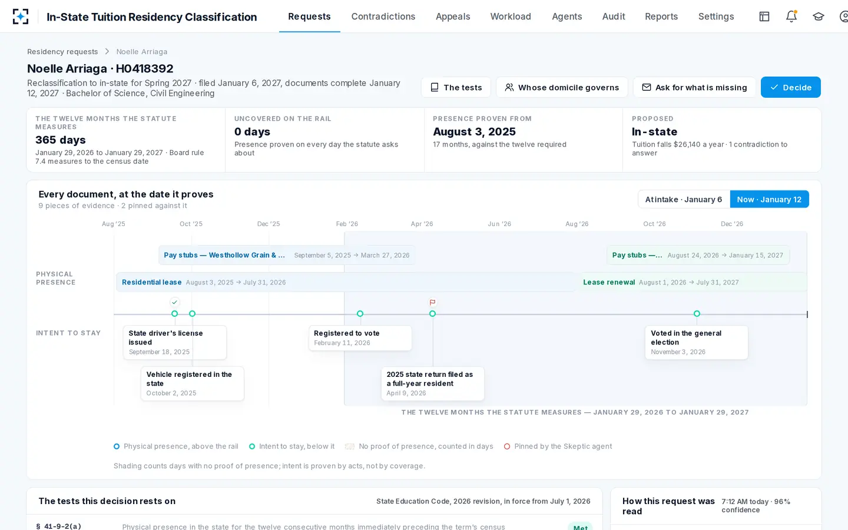Viewport: 848px width, 530px height.
Task: Click the graduation cap icon
Action: click(819, 16)
